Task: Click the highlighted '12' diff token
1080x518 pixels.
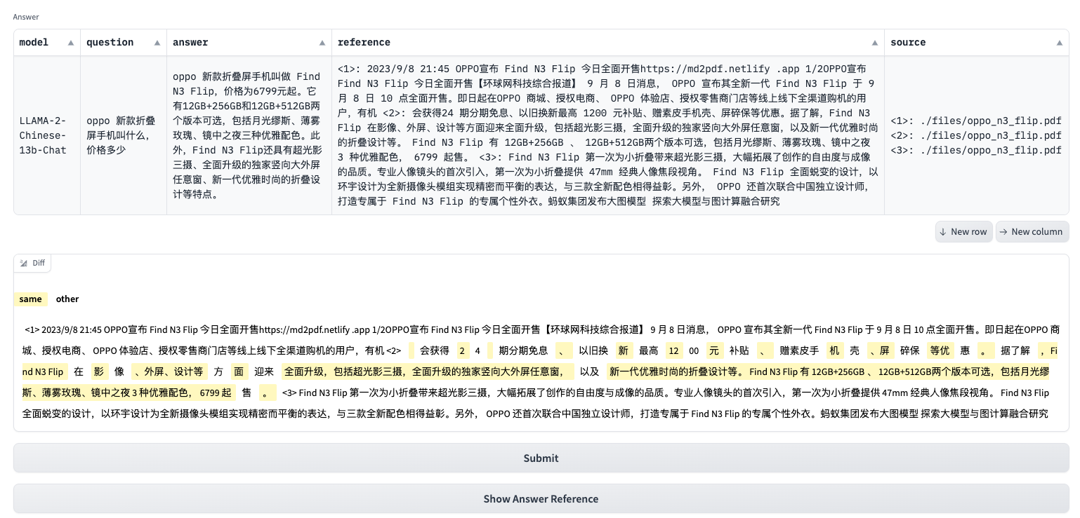Action: coord(674,350)
